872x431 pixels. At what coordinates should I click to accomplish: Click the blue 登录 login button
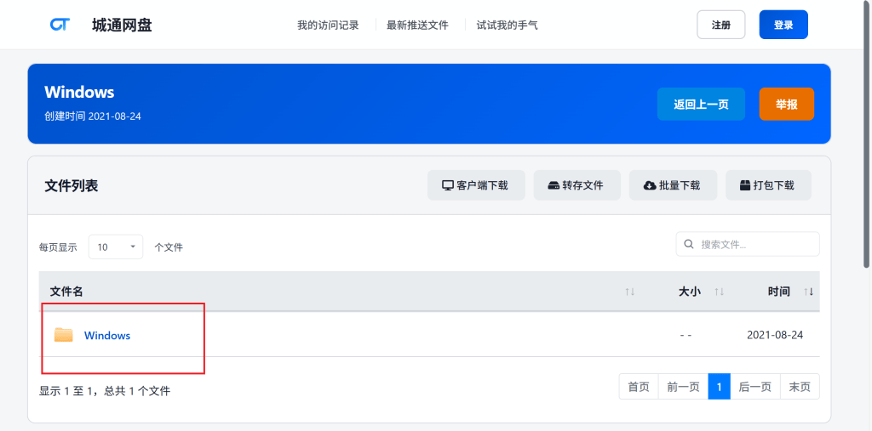click(x=783, y=26)
